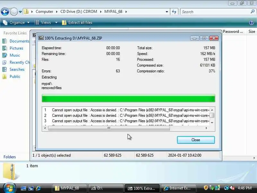Click the Errors count value 63

(x=118, y=71)
